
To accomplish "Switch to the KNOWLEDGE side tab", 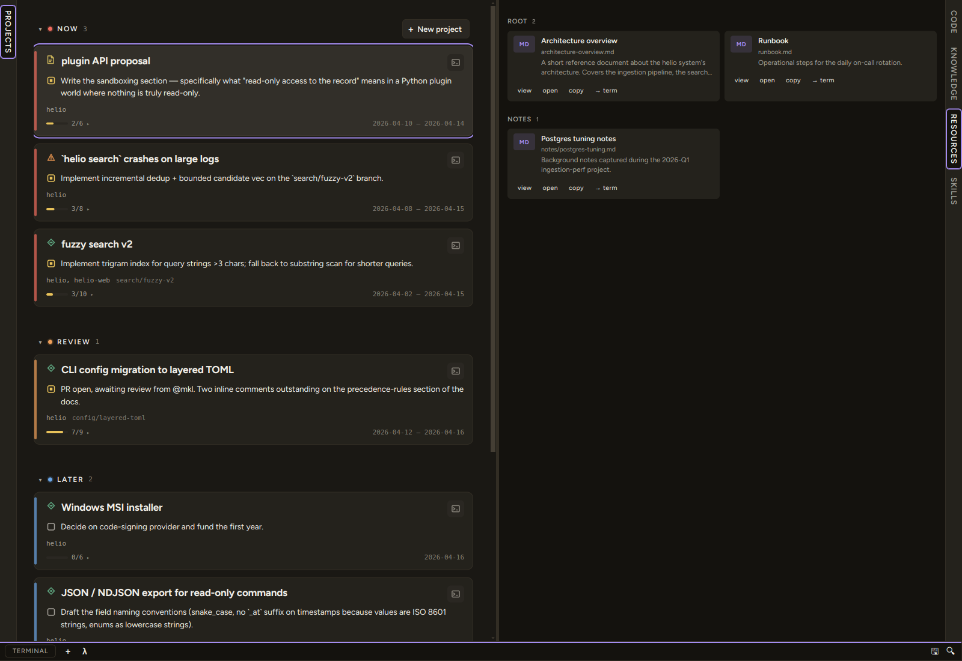I will 954,73.
